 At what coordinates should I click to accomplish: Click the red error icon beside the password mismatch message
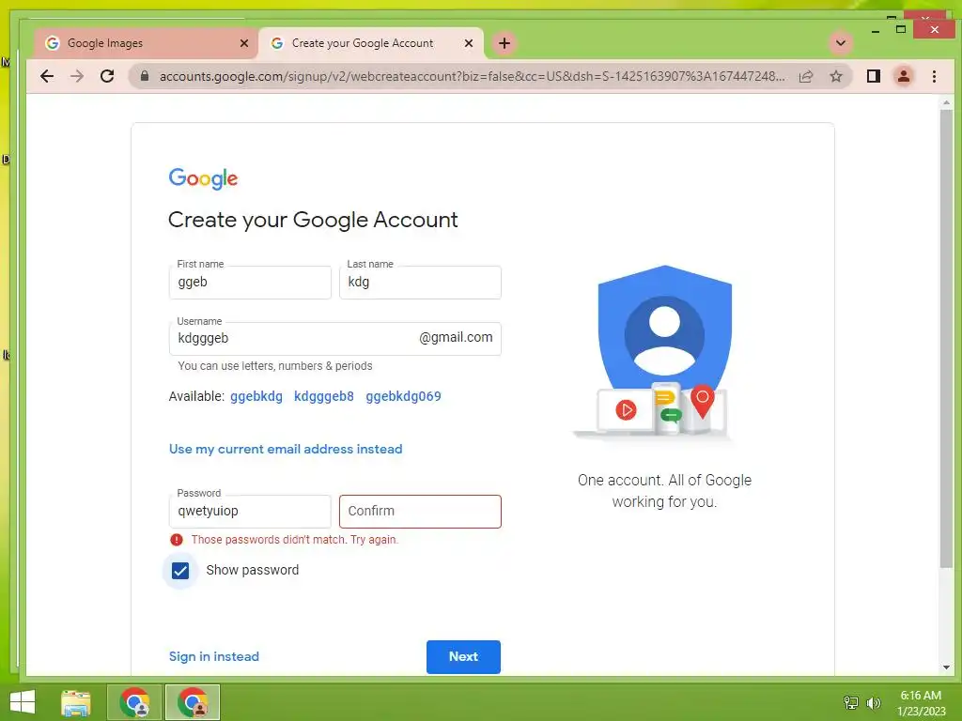coord(177,540)
